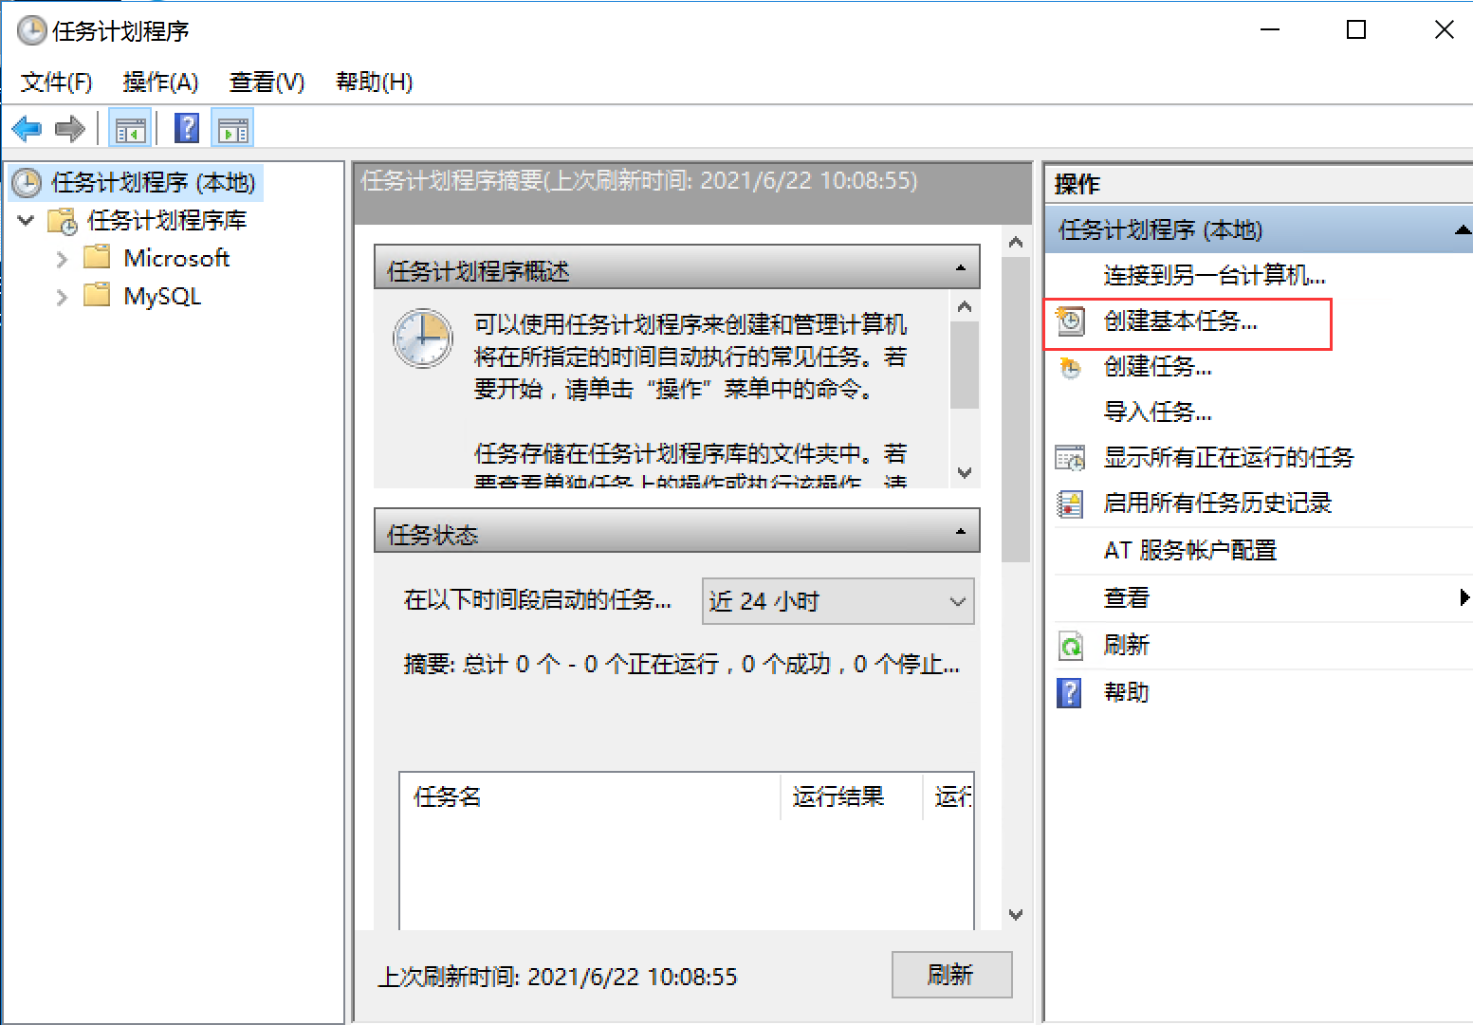Open 显示所有正在运行的任务
This screenshot has height=1025, width=1473.
[1228, 458]
